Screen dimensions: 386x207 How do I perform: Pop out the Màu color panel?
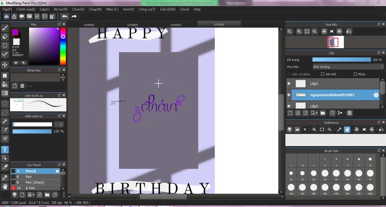[x=59, y=24]
